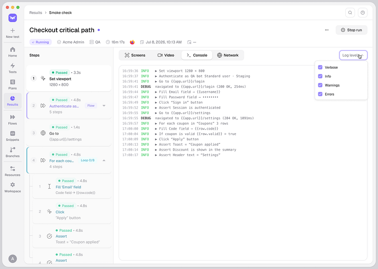Open the Click "Apply" button substep
This screenshot has width=378, height=269.
[72, 212]
